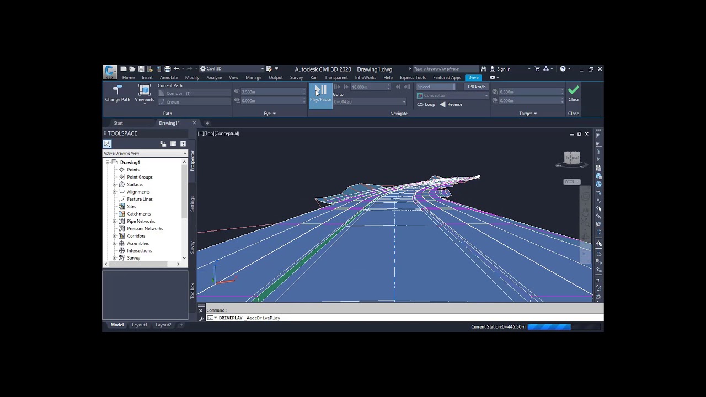
Task: Open the Drive contextual ribbon tab
Action: click(x=473, y=78)
